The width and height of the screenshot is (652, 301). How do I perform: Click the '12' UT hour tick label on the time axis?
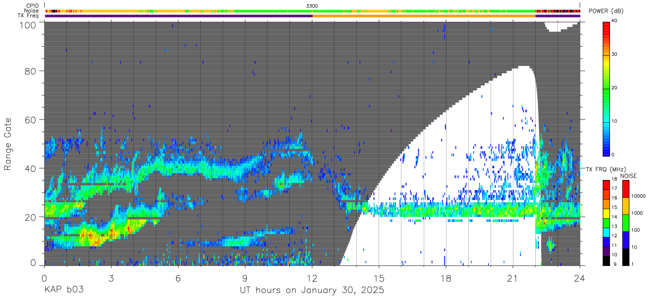tap(312, 278)
